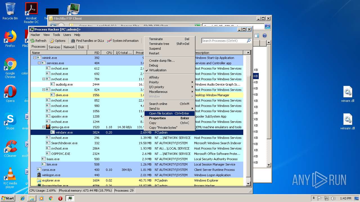Click the file explorer taskbar icon

click(x=32, y=198)
